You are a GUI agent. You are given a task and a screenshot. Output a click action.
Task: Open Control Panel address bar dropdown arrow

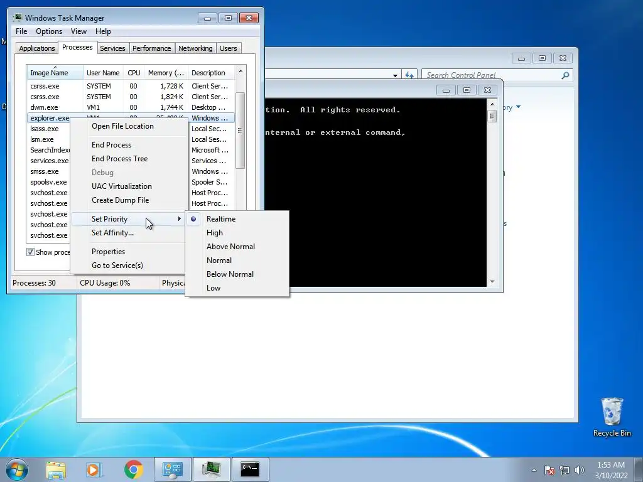tap(395, 75)
